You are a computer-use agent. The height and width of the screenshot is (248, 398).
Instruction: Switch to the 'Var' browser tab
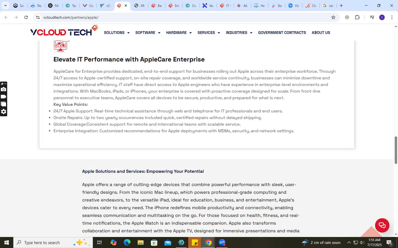pos(208,6)
